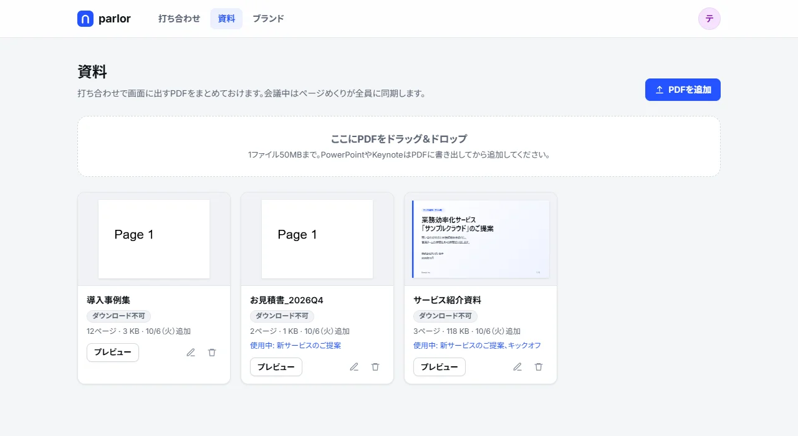This screenshot has width=798, height=436.
Task: Preview the お見積書_2026Q4 document
Action: 276,367
